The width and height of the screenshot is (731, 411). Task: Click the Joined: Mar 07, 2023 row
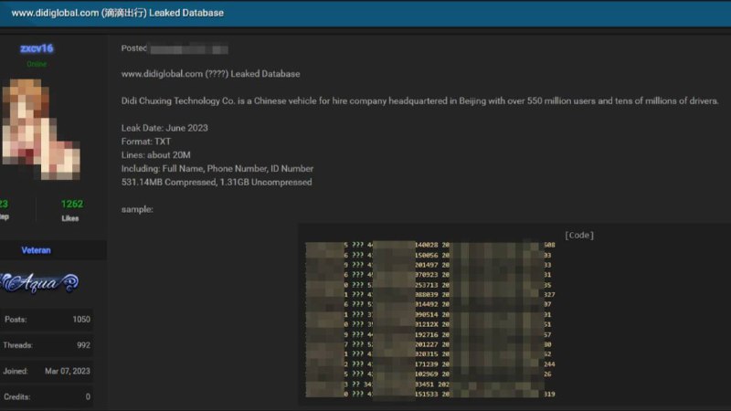click(47, 372)
